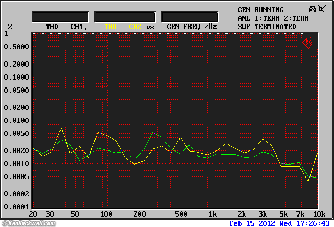
Task: Click the 7k frequency axis label
Action: pyautogui.click(x=300, y=214)
